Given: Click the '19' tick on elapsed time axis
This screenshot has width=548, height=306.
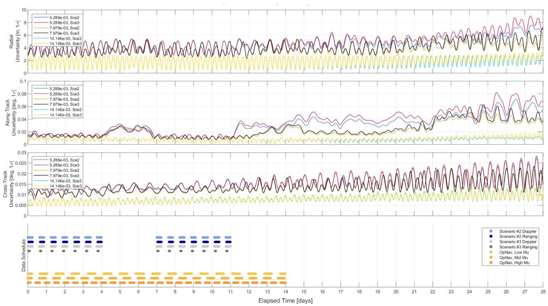Looking at the screenshot, I should [378, 292].
